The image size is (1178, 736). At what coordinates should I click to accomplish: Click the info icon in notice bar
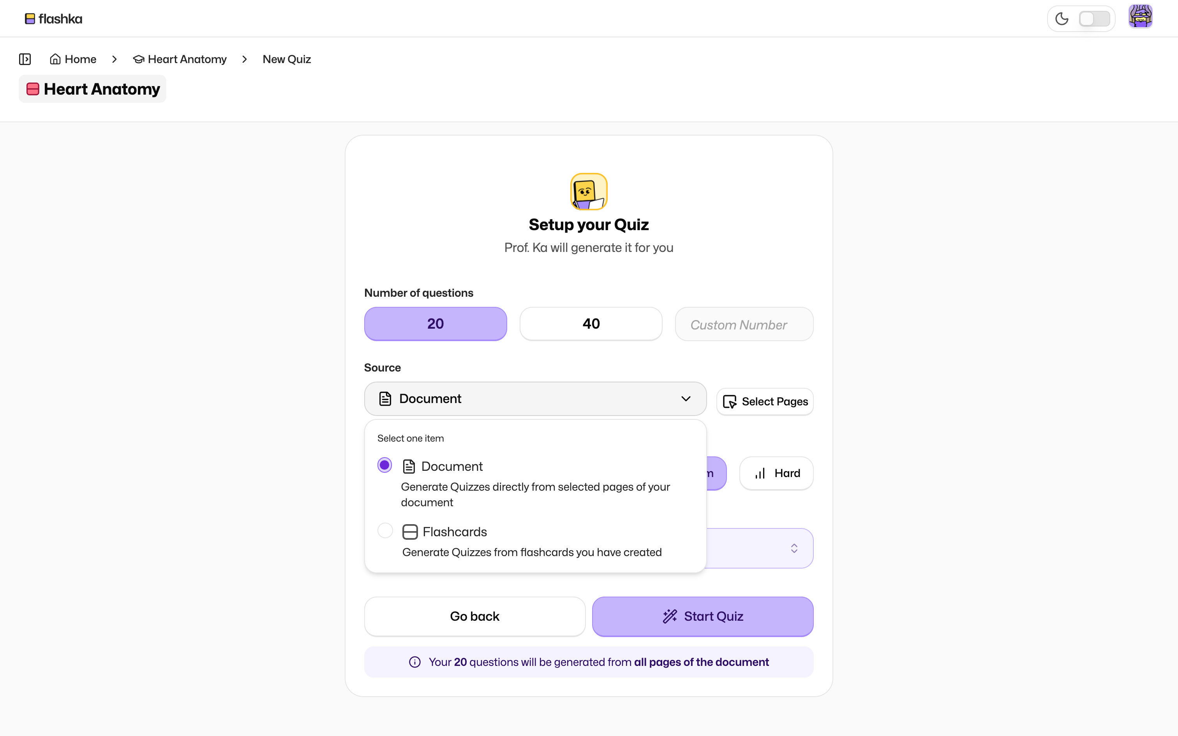click(x=415, y=662)
